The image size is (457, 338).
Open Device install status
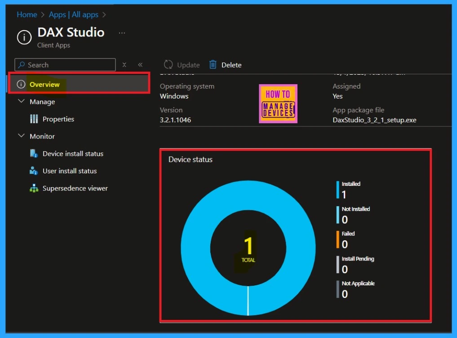pos(73,153)
